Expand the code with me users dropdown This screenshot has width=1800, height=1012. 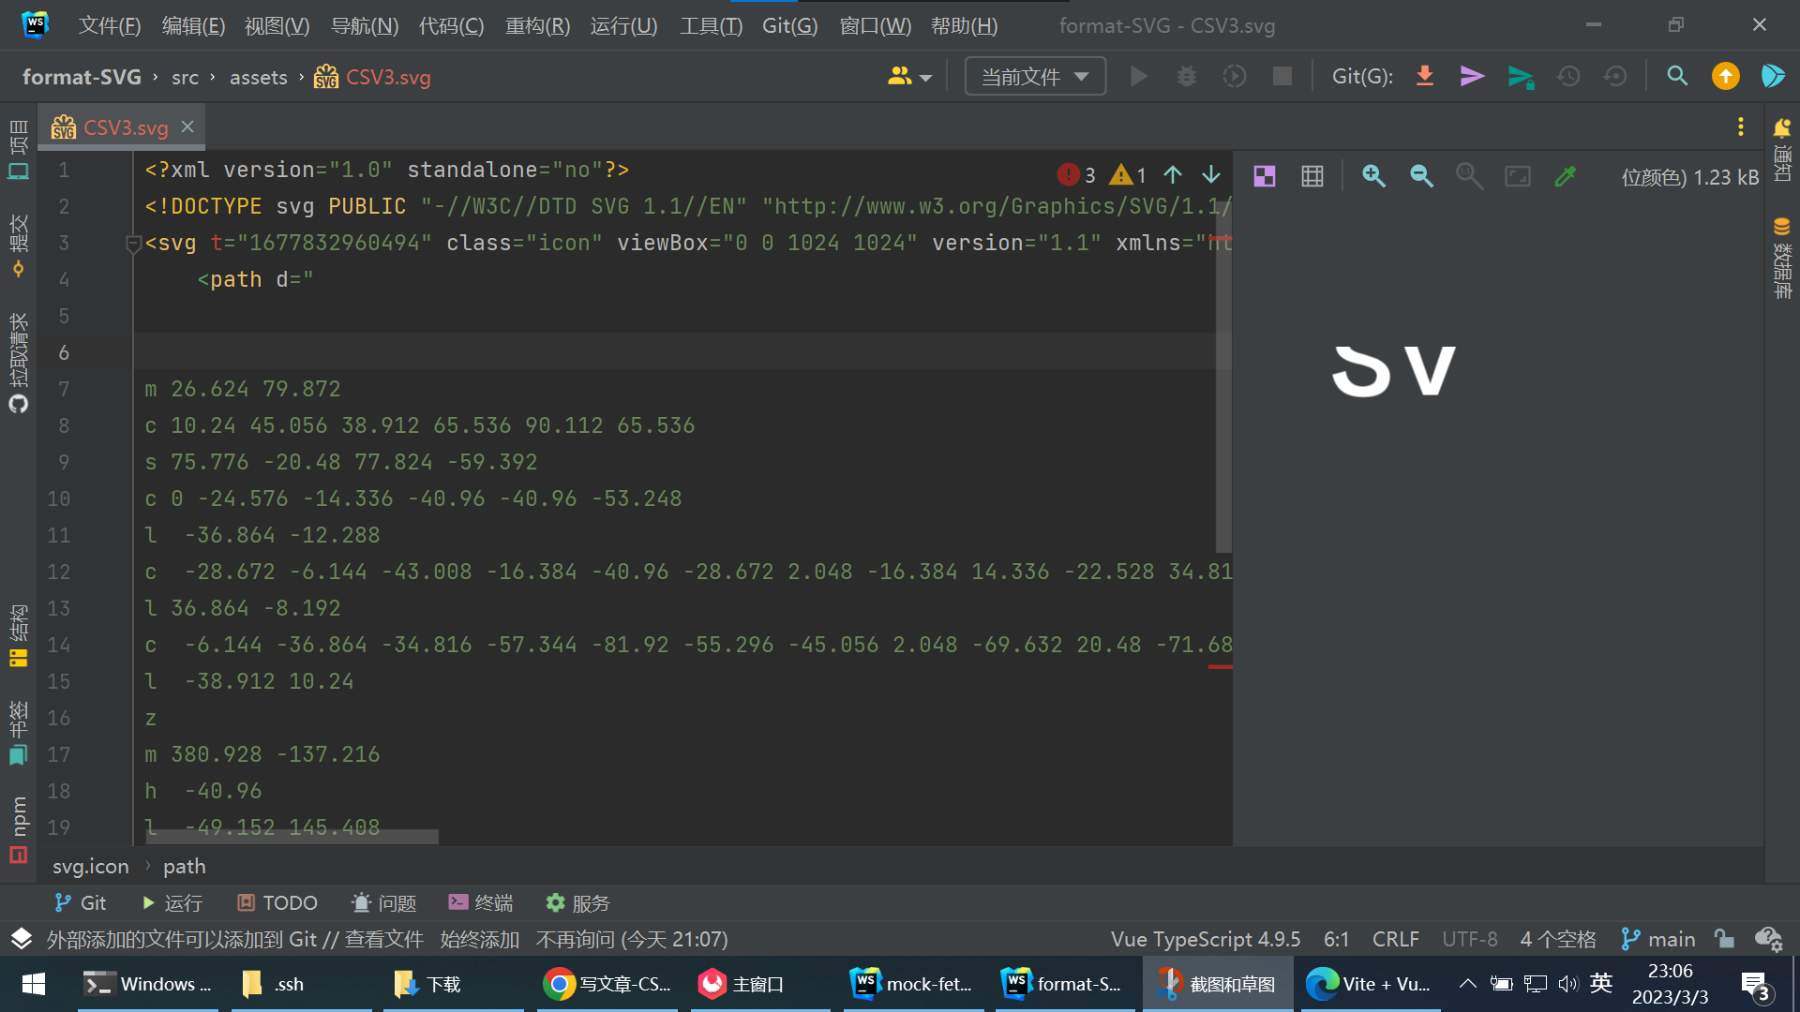pos(909,76)
